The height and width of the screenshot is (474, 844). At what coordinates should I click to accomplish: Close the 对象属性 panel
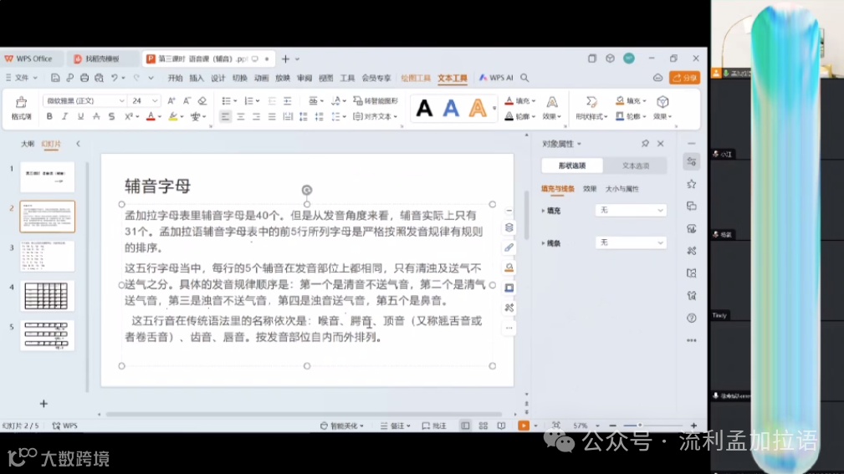pyautogui.click(x=661, y=144)
